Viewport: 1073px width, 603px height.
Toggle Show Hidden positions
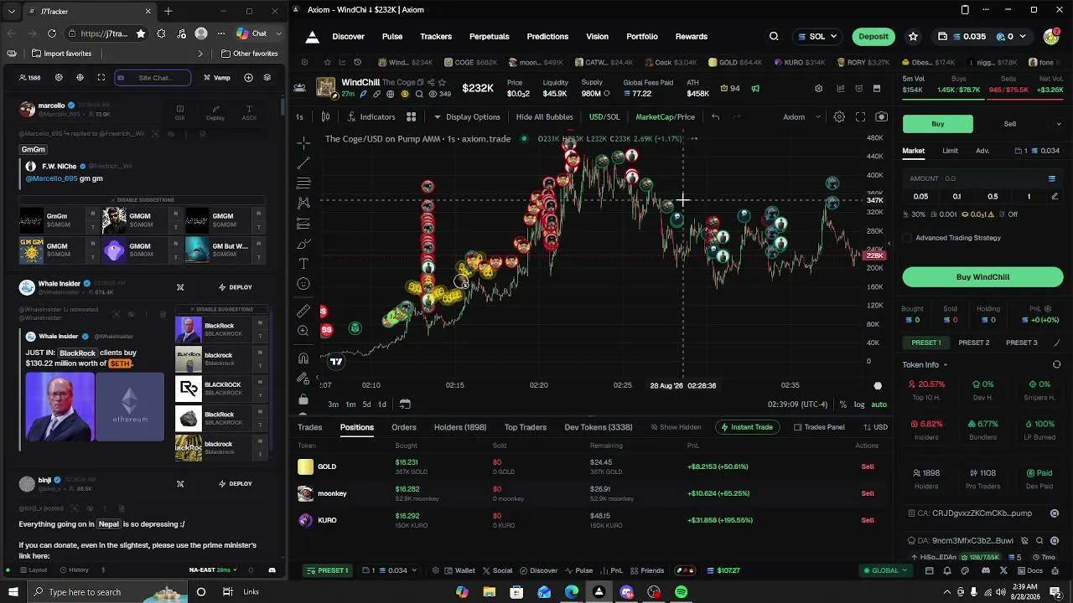point(675,427)
